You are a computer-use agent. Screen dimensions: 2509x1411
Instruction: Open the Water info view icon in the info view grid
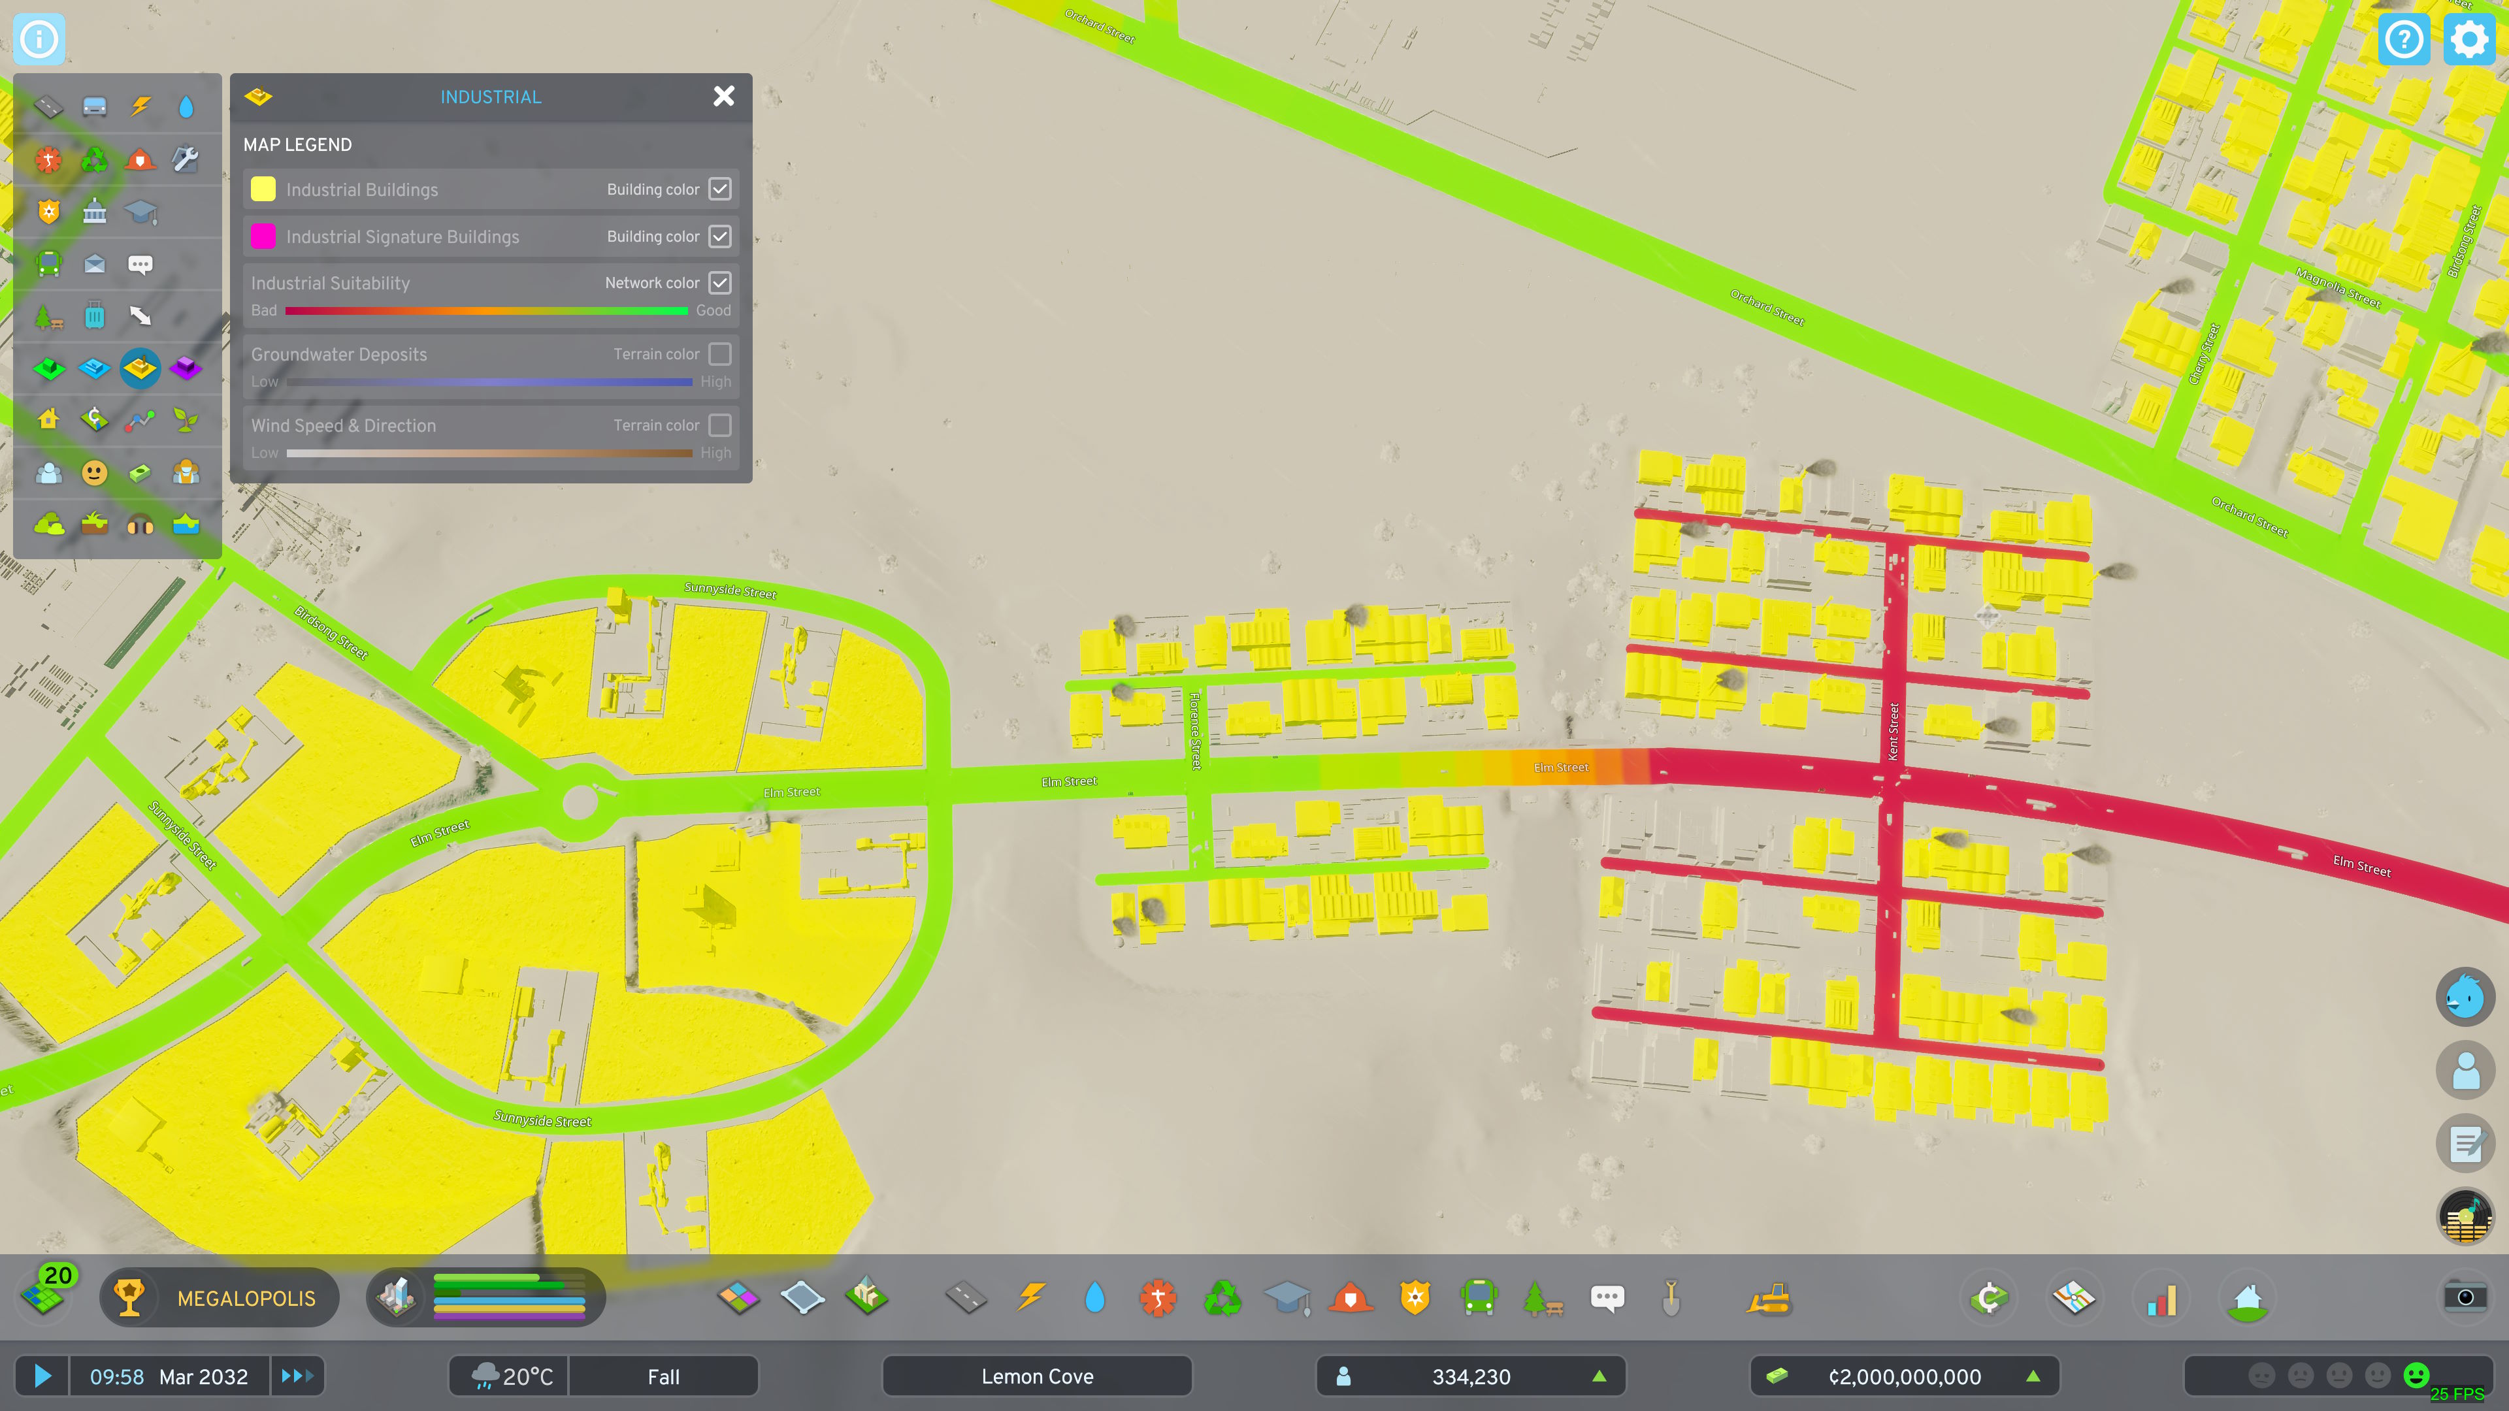(186, 106)
